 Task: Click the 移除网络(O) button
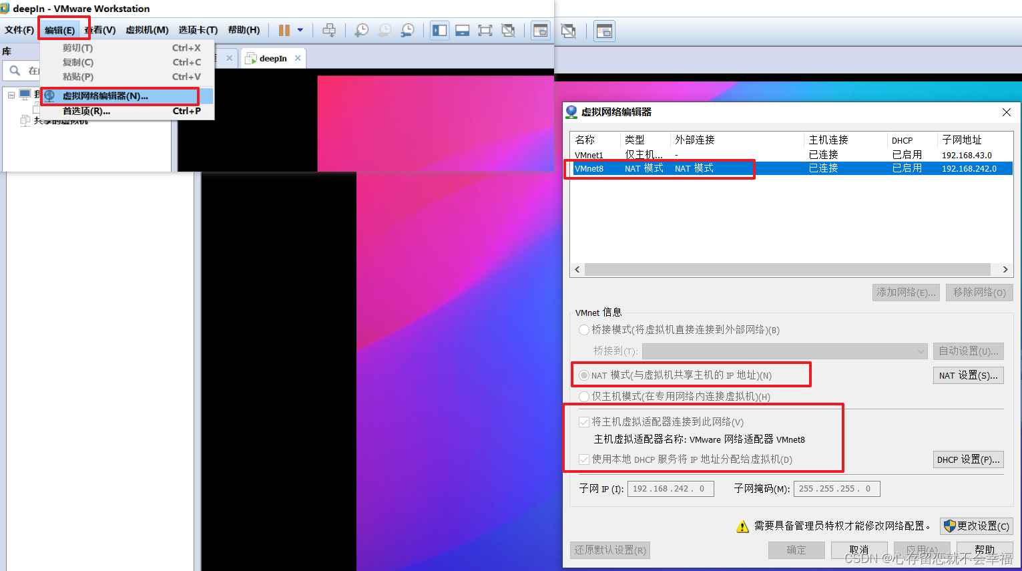(x=979, y=293)
